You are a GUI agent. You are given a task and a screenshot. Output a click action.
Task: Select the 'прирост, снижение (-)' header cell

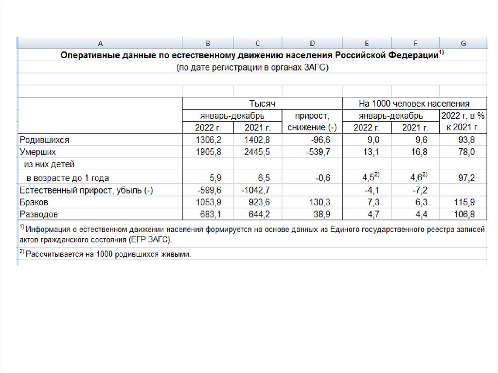pos(312,122)
